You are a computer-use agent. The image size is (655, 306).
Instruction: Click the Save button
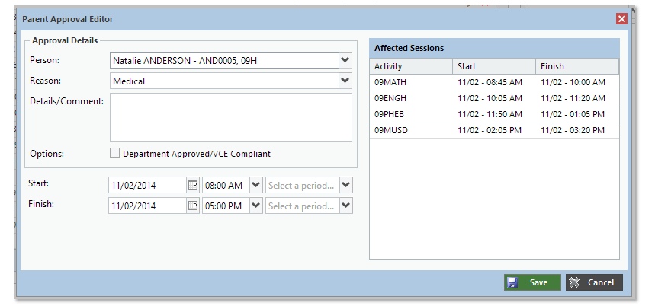pyautogui.click(x=531, y=282)
